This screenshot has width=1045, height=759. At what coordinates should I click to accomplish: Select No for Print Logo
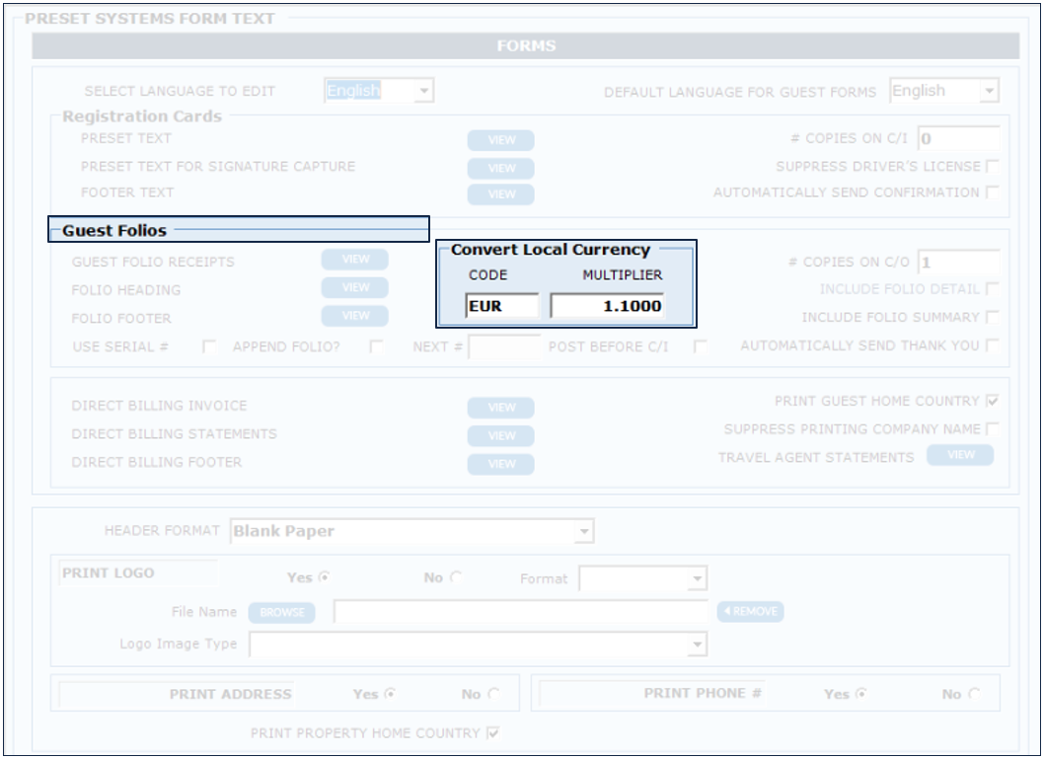coord(456,578)
